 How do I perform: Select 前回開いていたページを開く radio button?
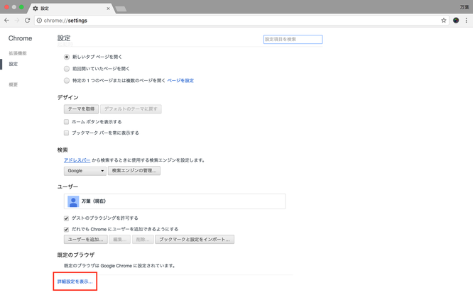pos(67,69)
